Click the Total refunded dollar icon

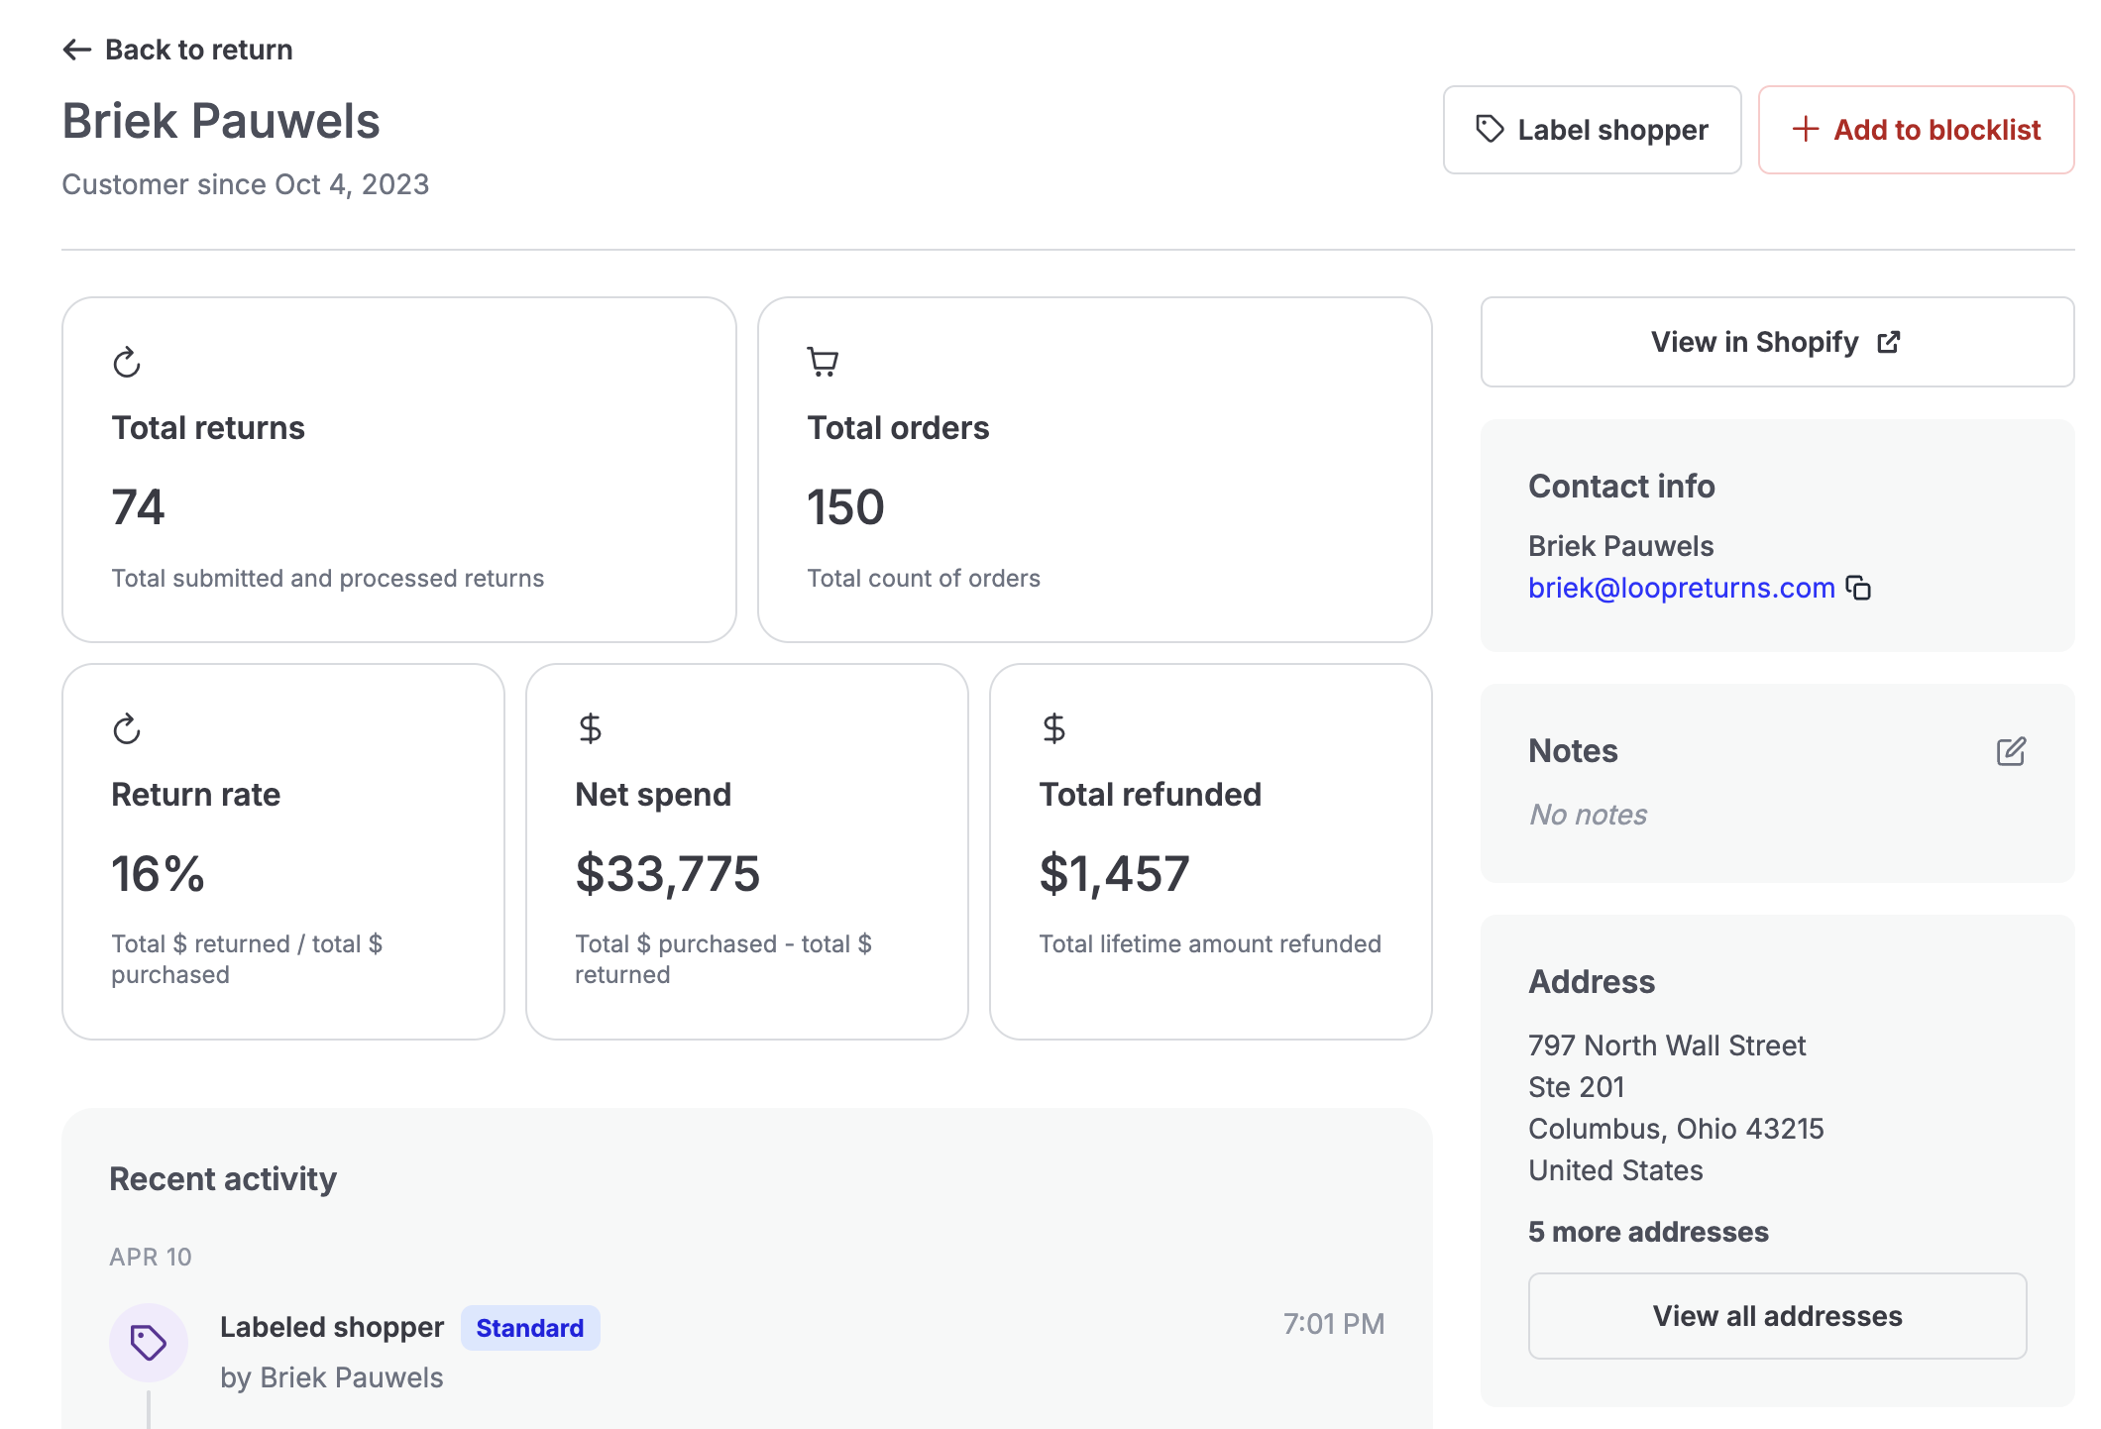click(x=1053, y=728)
